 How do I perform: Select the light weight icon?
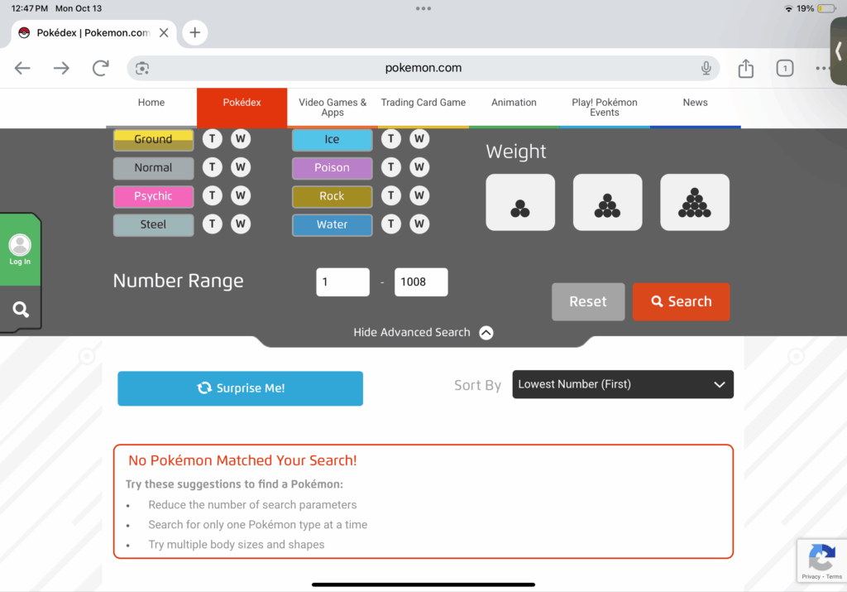tap(520, 202)
